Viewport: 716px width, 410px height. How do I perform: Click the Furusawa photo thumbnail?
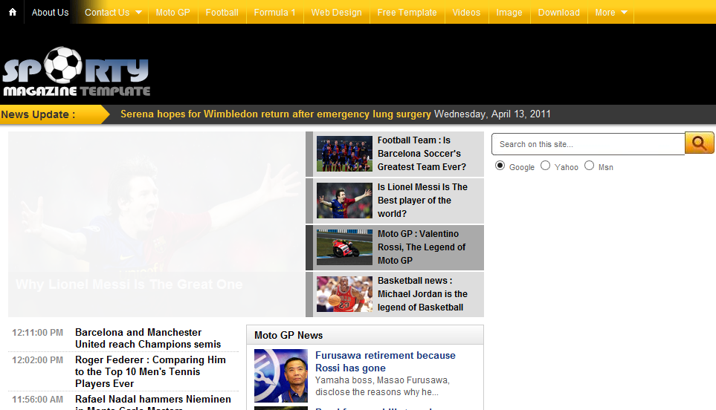click(281, 376)
